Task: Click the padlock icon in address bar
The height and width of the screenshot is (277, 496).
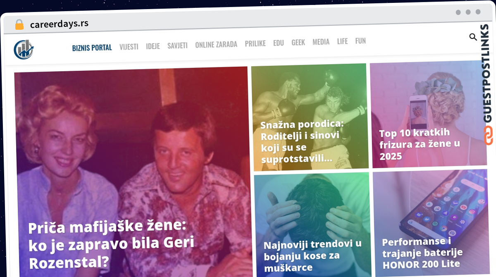Action: 19,24
